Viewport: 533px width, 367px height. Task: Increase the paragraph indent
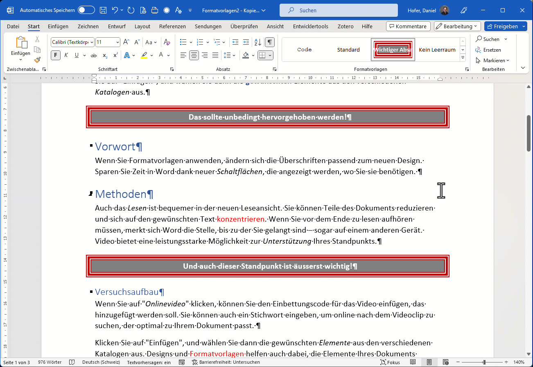coord(246,42)
